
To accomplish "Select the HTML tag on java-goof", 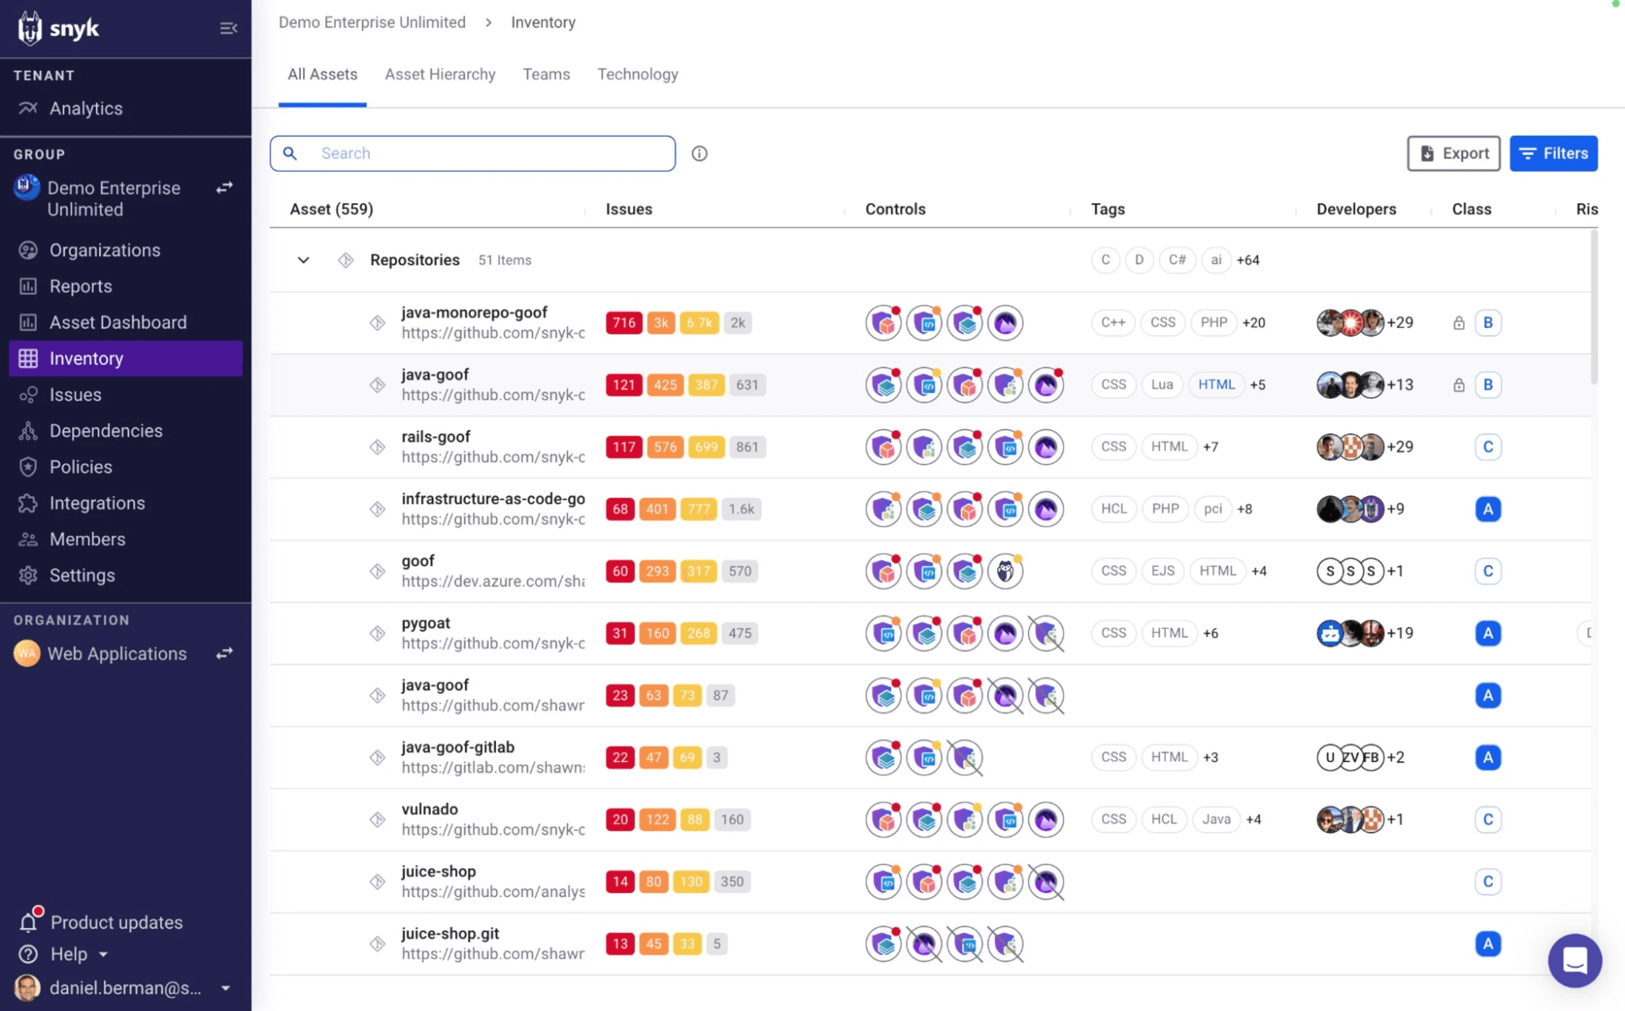I will (1216, 384).
